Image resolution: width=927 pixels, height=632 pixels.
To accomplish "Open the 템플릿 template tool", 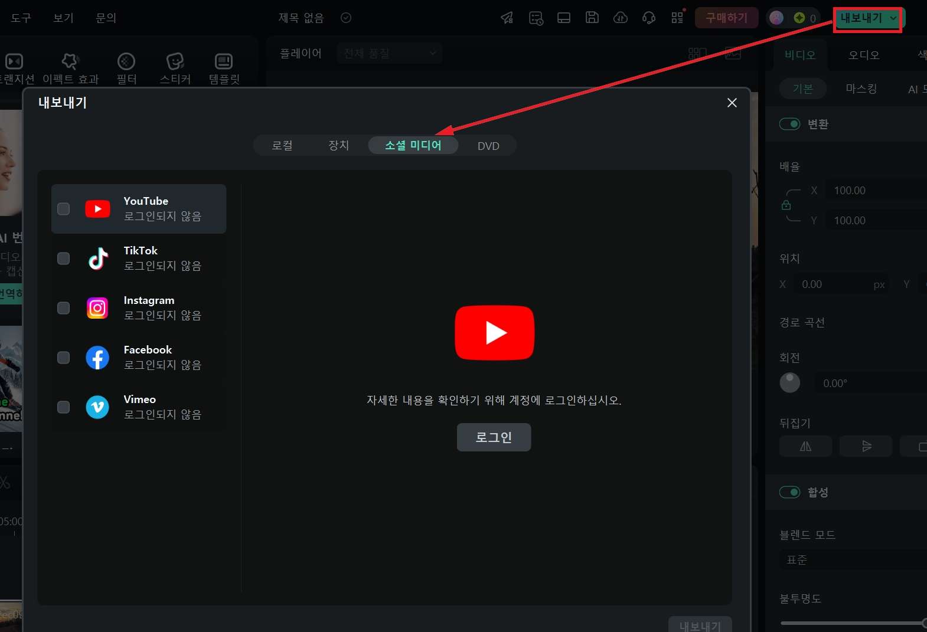I will pos(224,68).
